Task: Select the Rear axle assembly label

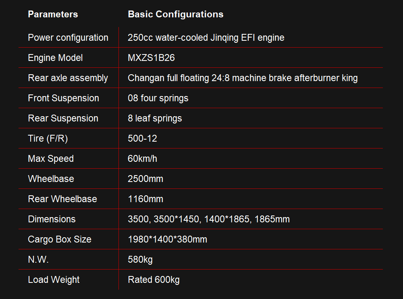Action: (68, 78)
